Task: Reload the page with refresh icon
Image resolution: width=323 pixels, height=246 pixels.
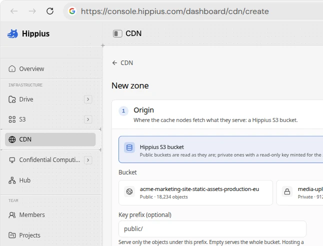Action: coord(50,11)
